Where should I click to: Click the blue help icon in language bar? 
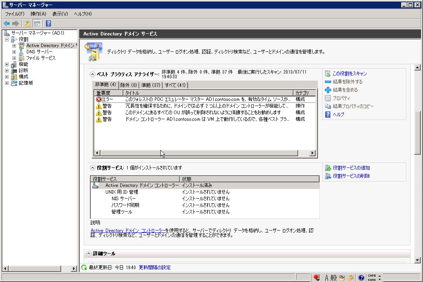361,278
